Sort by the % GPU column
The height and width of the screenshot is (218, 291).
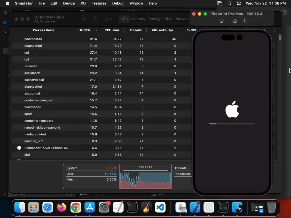pos(192,30)
